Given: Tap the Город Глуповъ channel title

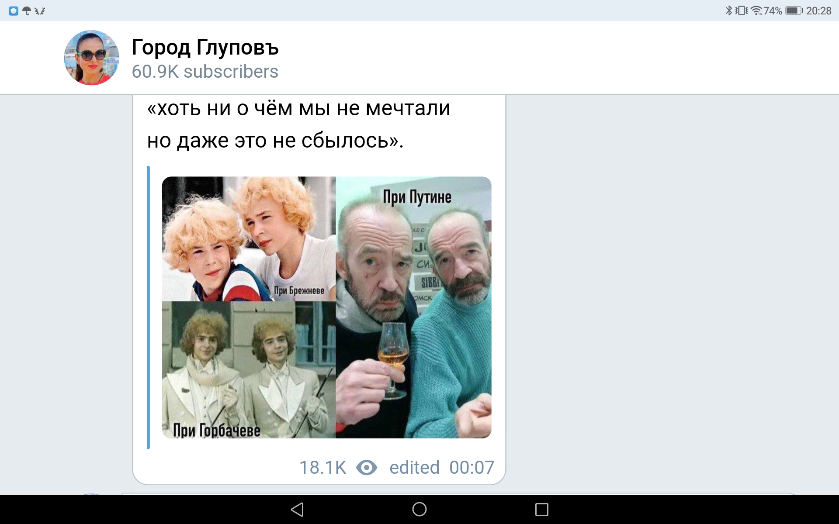Looking at the screenshot, I should pos(205,47).
